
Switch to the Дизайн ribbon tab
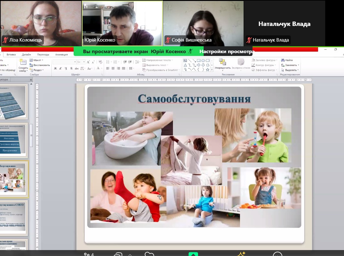click(x=26, y=54)
